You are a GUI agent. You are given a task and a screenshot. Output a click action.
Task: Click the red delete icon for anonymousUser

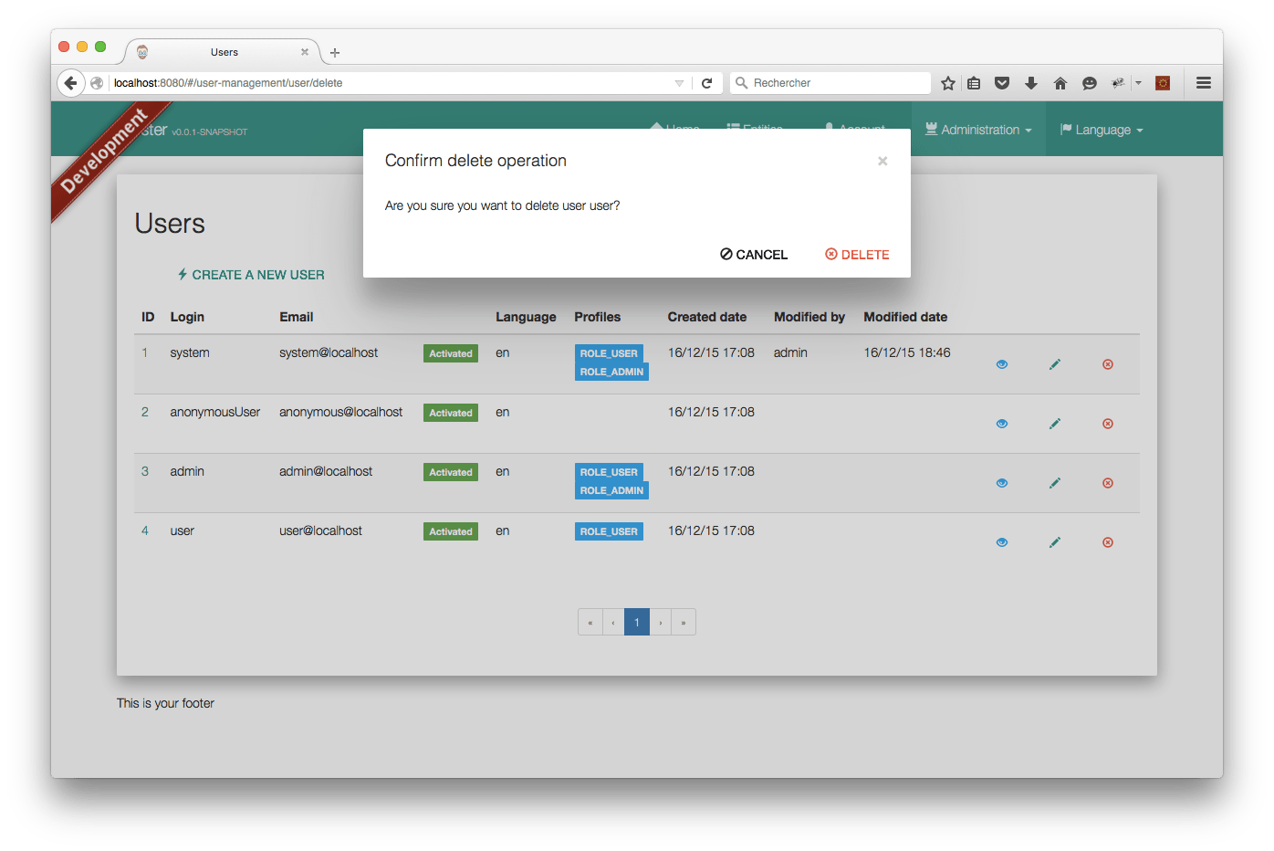1107,424
